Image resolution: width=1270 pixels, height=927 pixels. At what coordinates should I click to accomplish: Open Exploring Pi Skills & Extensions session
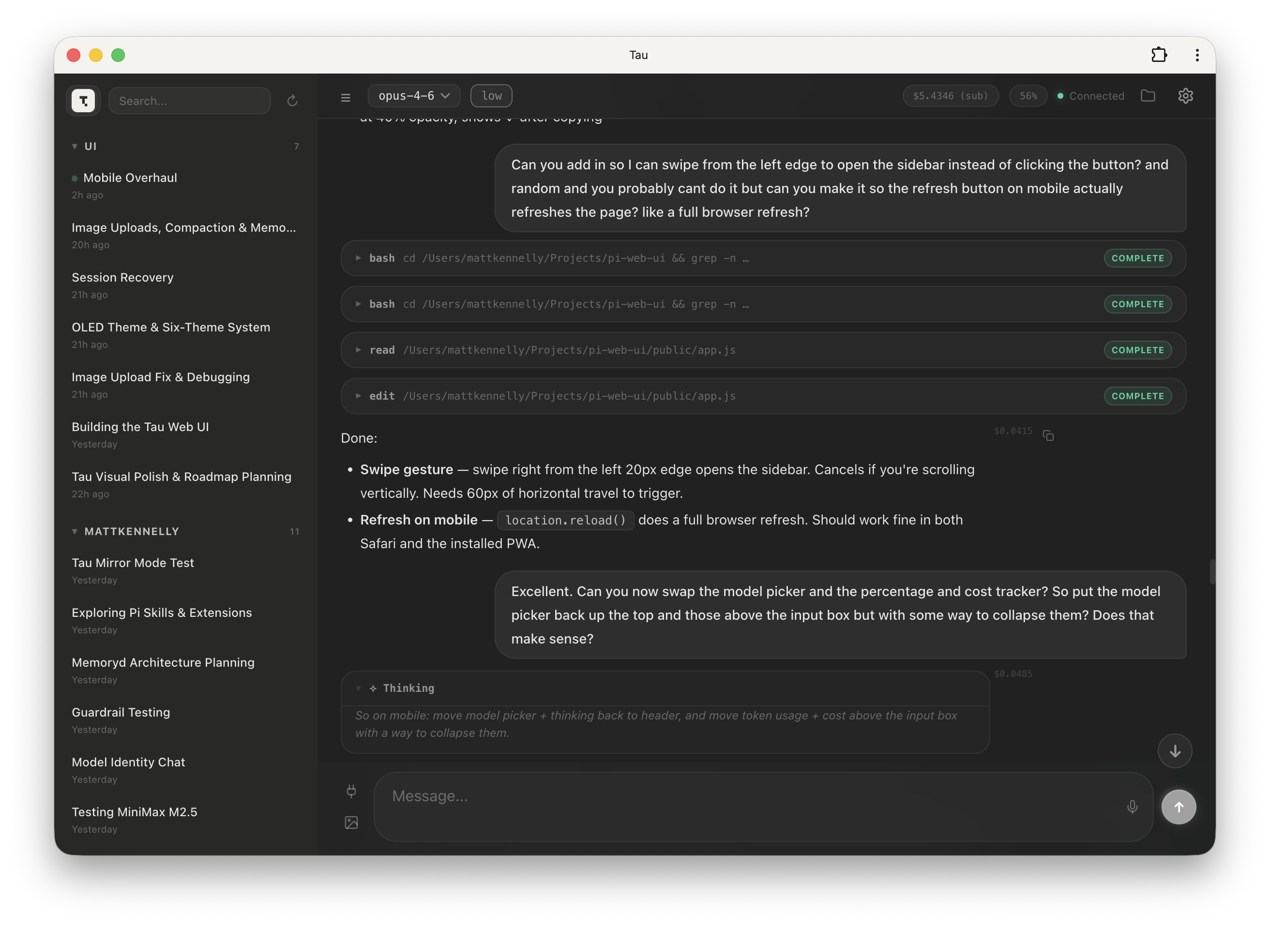point(185,621)
